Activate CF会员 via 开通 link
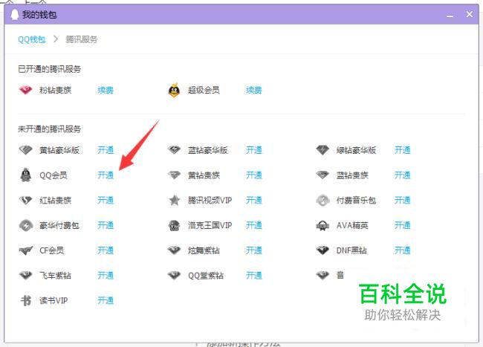Image resolution: width=483 pixels, height=347 pixels. [106, 250]
